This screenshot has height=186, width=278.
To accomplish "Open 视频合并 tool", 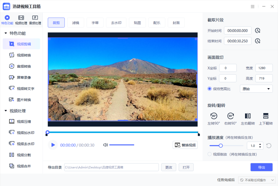I will pos(21,166).
